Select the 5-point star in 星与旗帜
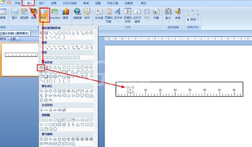The image size is (252, 147). click(55, 139)
